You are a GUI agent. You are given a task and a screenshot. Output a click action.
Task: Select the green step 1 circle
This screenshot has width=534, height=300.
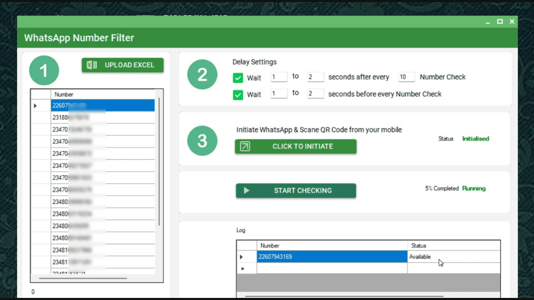[44, 70]
